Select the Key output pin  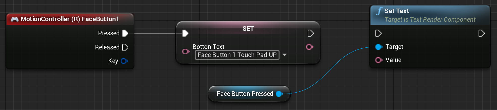(x=124, y=61)
